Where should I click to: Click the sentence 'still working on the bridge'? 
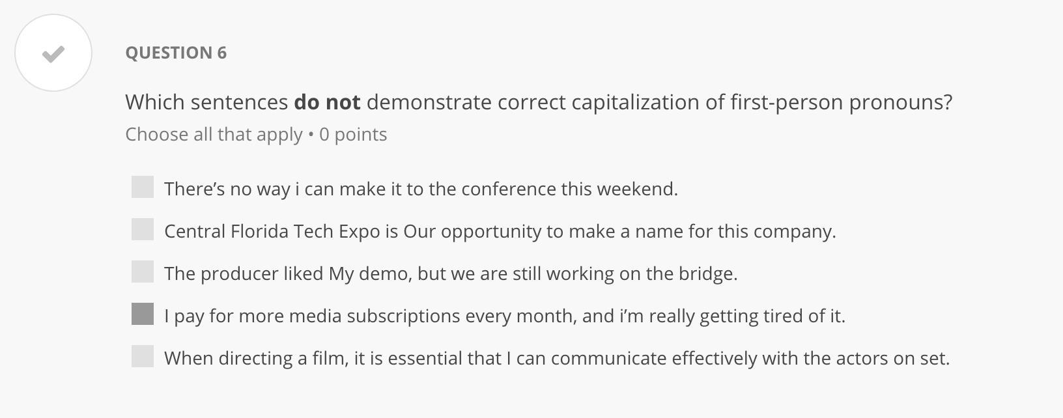451,273
